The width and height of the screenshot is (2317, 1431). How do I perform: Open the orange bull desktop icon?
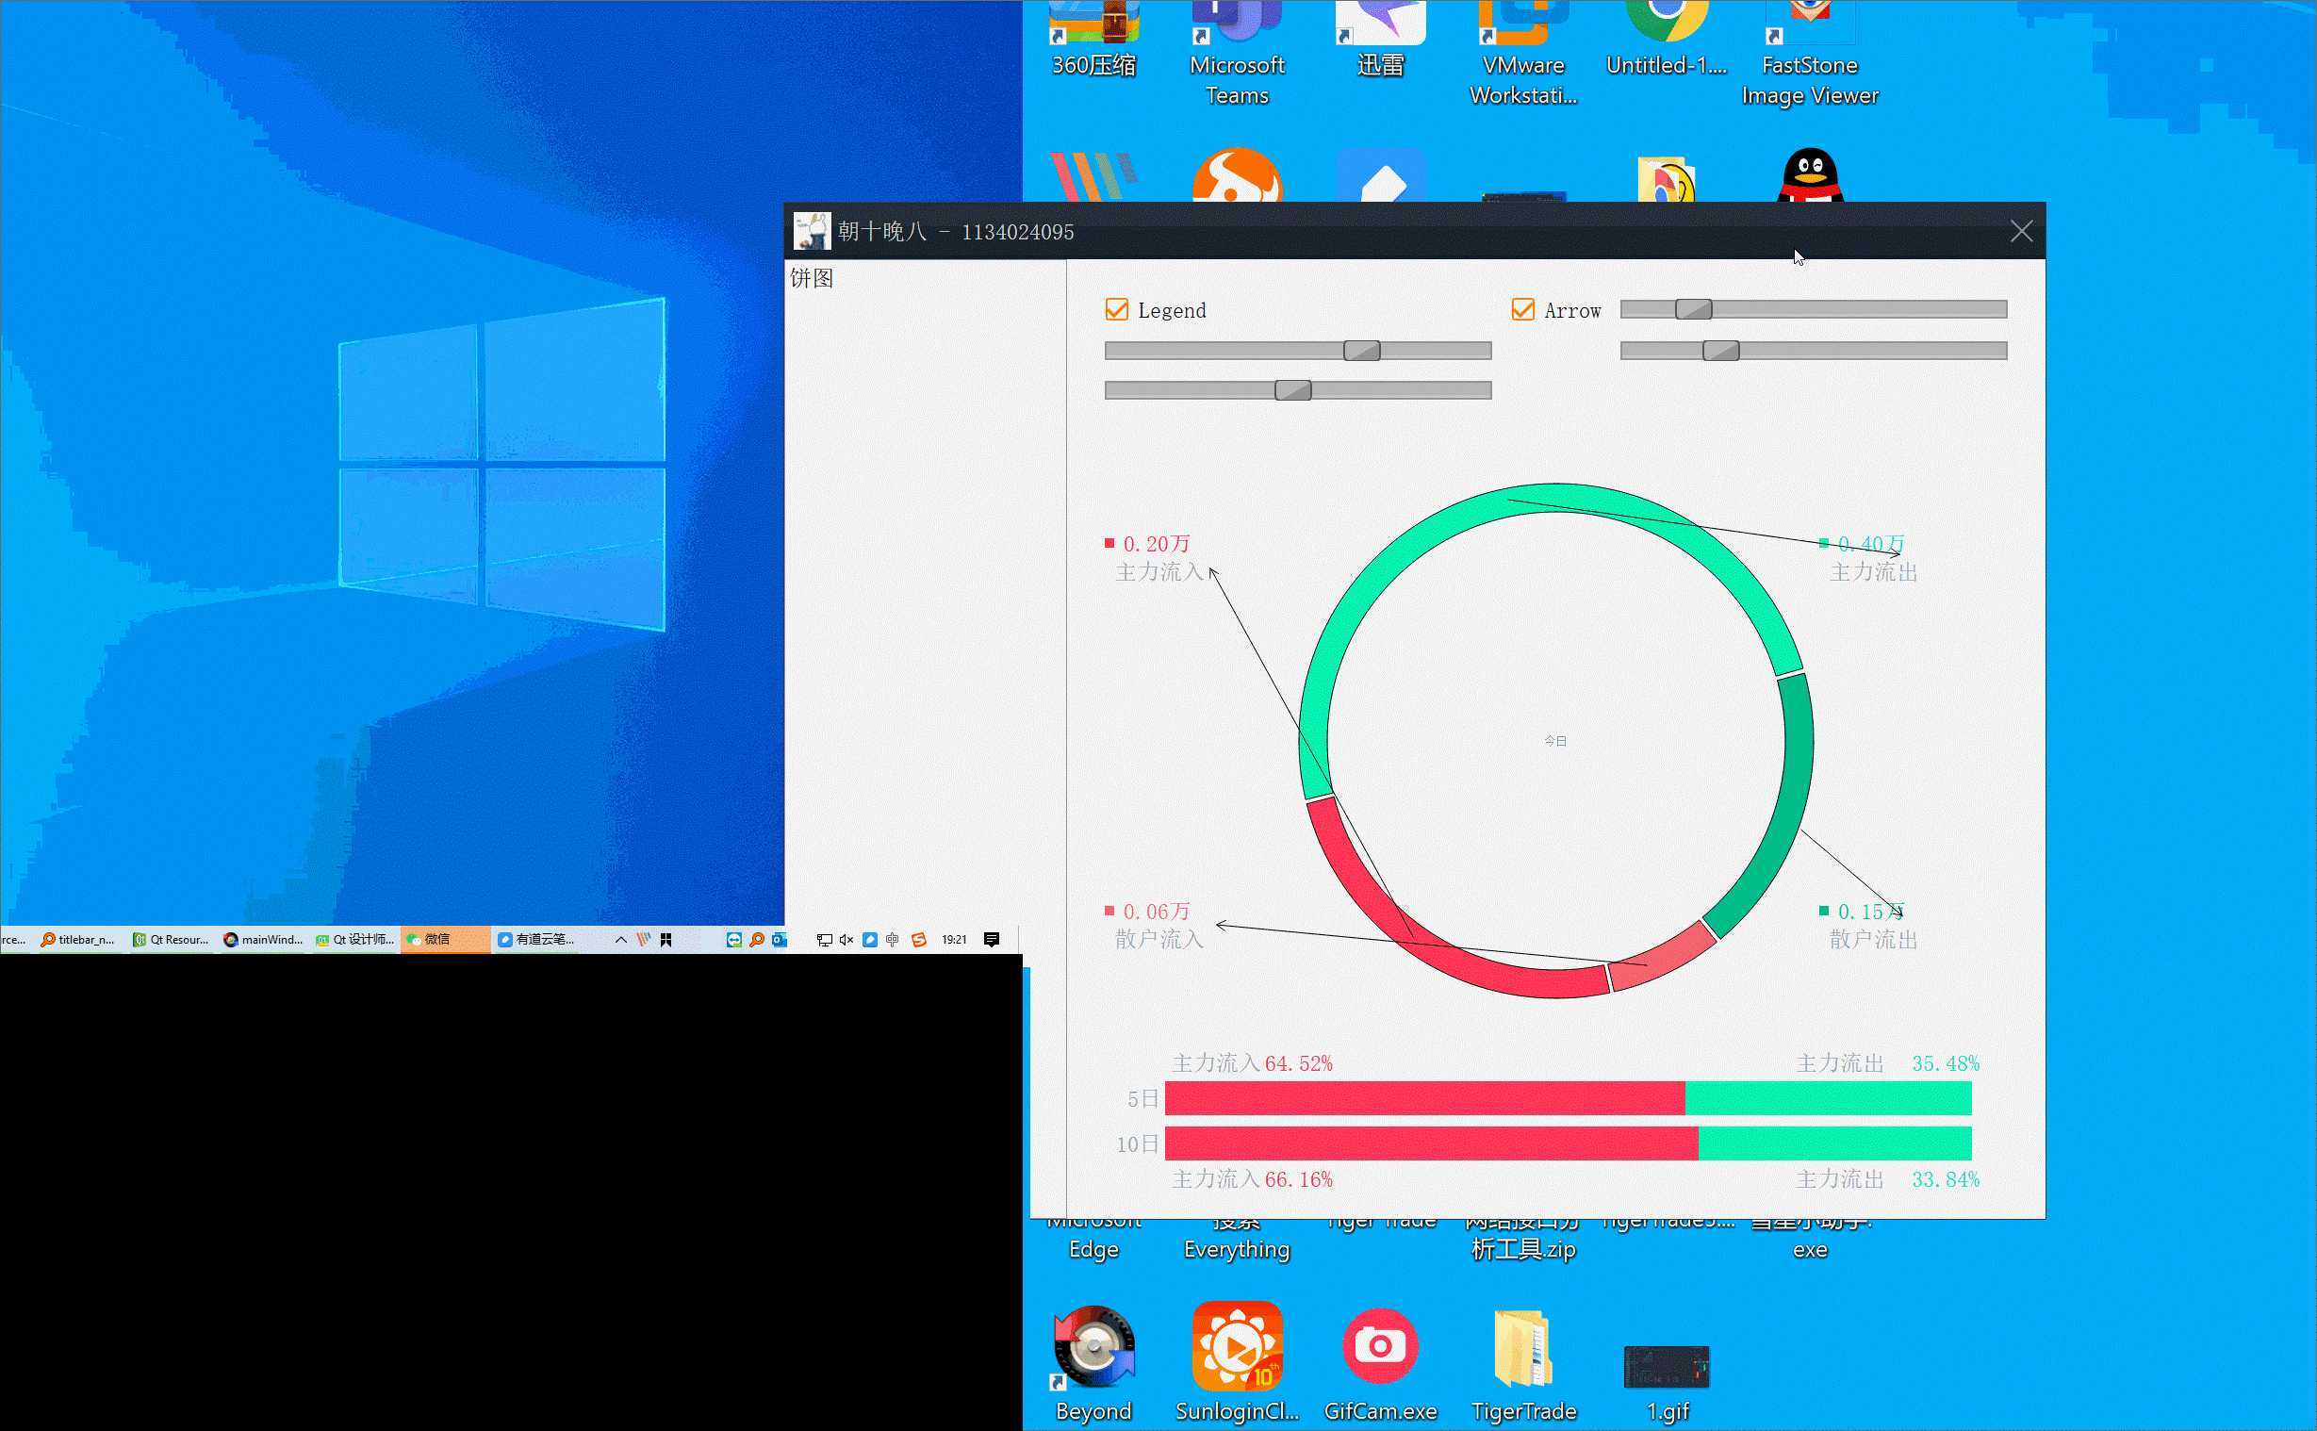(x=1237, y=175)
